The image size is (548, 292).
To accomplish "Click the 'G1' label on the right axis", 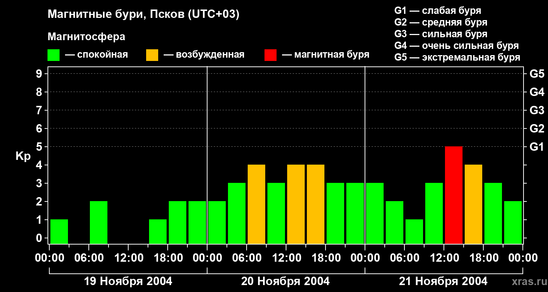I will 537,147.
